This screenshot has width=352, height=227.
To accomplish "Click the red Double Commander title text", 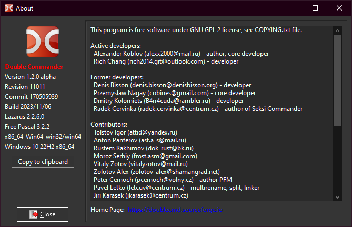I will coord(34,67).
